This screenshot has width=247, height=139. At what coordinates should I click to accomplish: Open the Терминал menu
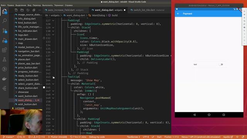coord(59,5)
